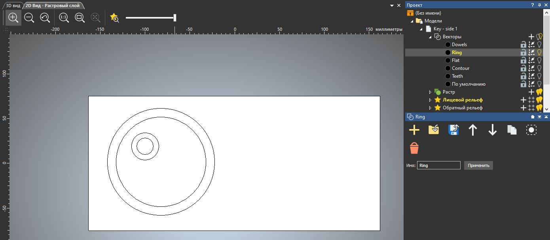This screenshot has width=550, height=240.
Task: Click the import layer folder icon
Action: coord(434,130)
